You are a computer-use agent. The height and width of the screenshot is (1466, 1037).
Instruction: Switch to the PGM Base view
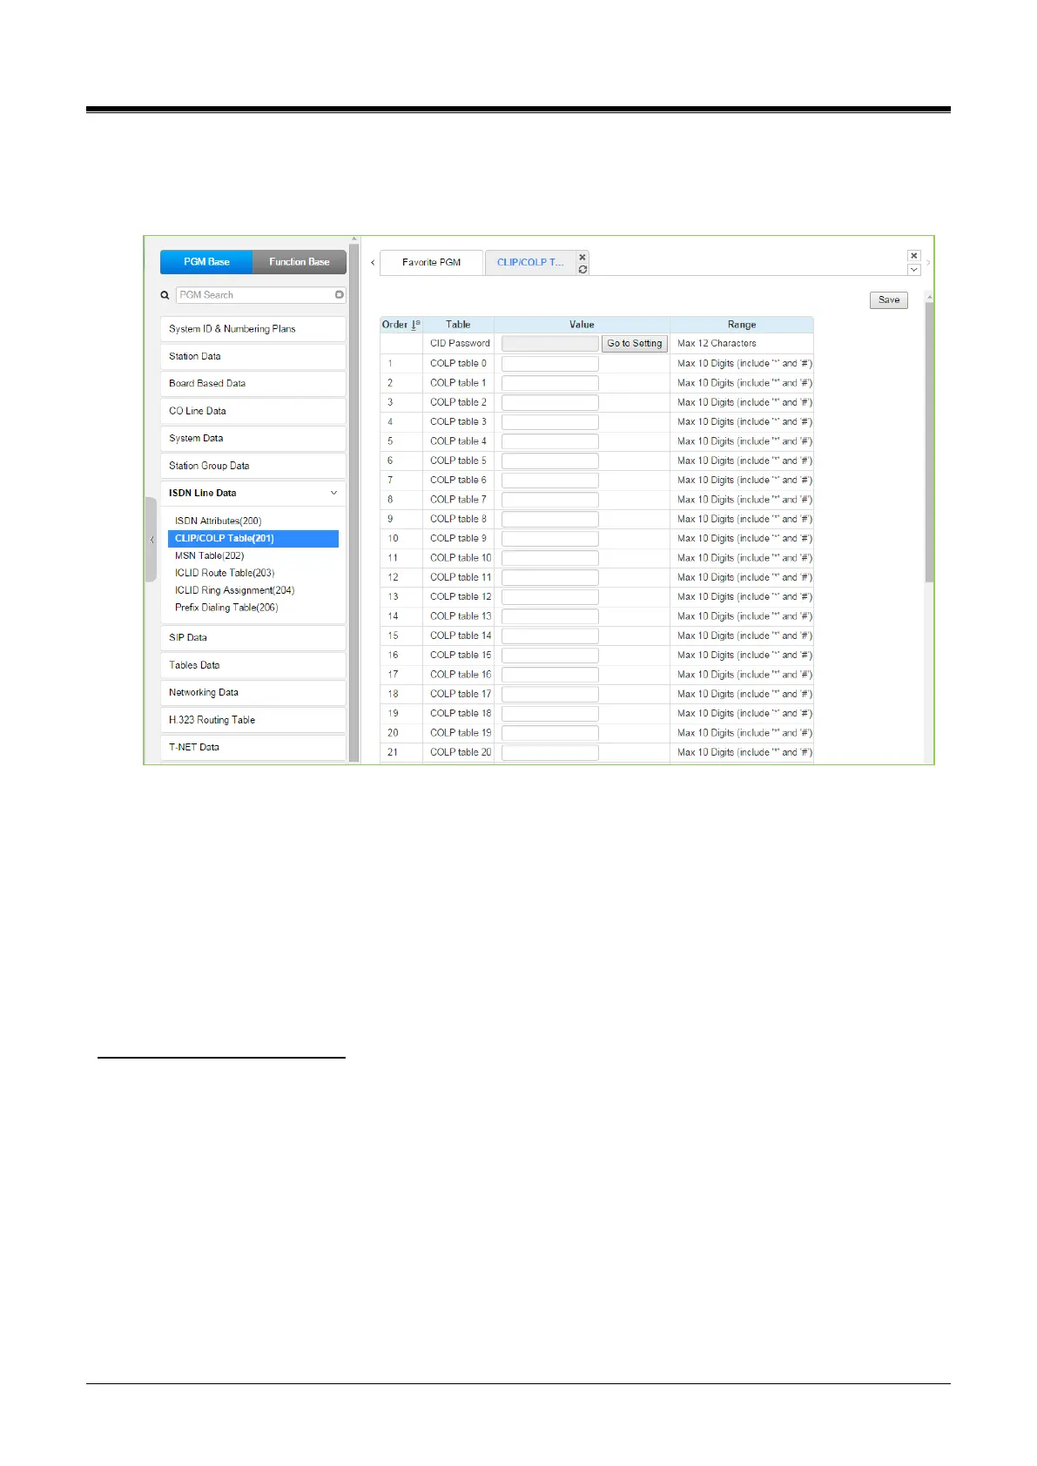pos(206,262)
